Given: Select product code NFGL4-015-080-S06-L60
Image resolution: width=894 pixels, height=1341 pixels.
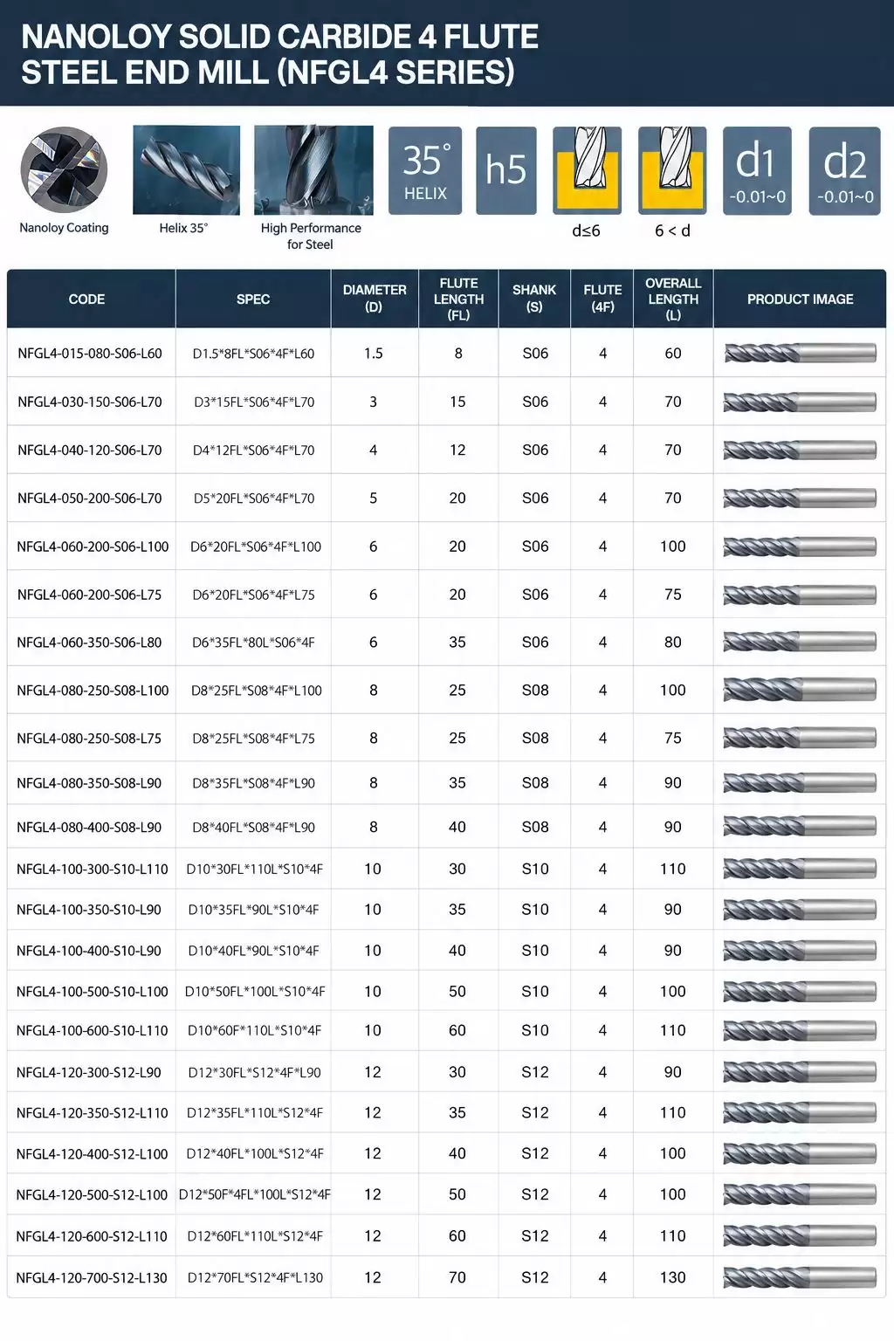Looking at the screenshot, I should [x=90, y=354].
